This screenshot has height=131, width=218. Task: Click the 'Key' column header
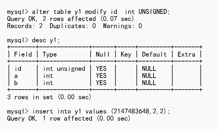click(x=126, y=54)
